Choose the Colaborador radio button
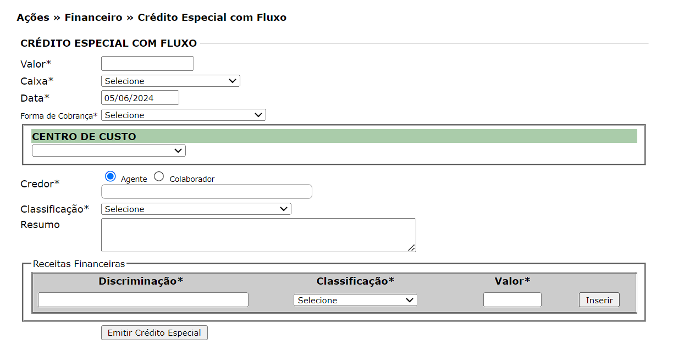695x350 pixels. (159, 177)
